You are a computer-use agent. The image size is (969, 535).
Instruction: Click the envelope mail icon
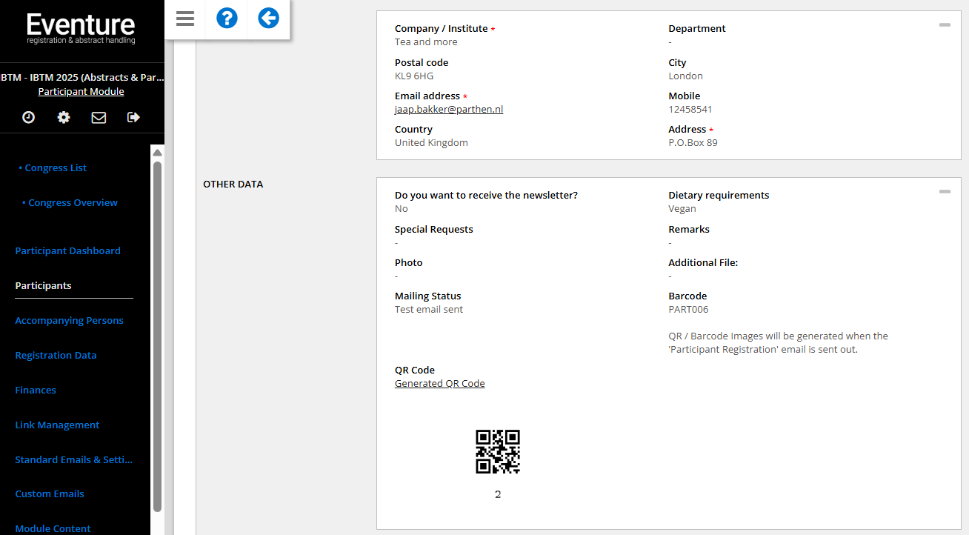coord(99,117)
